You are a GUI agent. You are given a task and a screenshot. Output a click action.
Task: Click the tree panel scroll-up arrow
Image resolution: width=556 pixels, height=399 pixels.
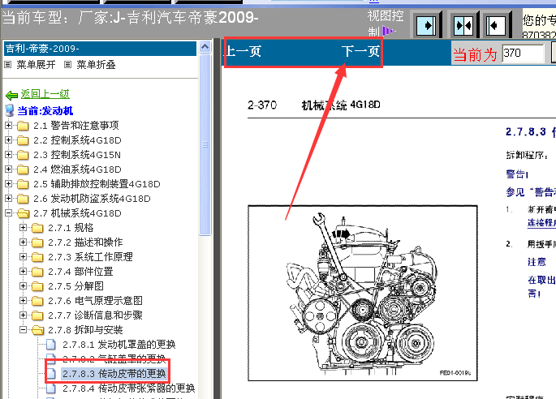click(205, 47)
